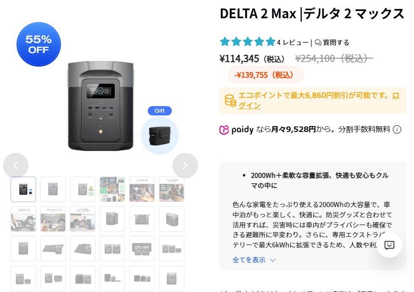
Task: Click the speech bubble question icon
Action: (318, 42)
